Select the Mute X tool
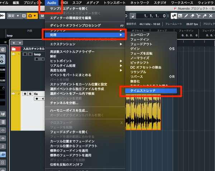 (211, 16)
